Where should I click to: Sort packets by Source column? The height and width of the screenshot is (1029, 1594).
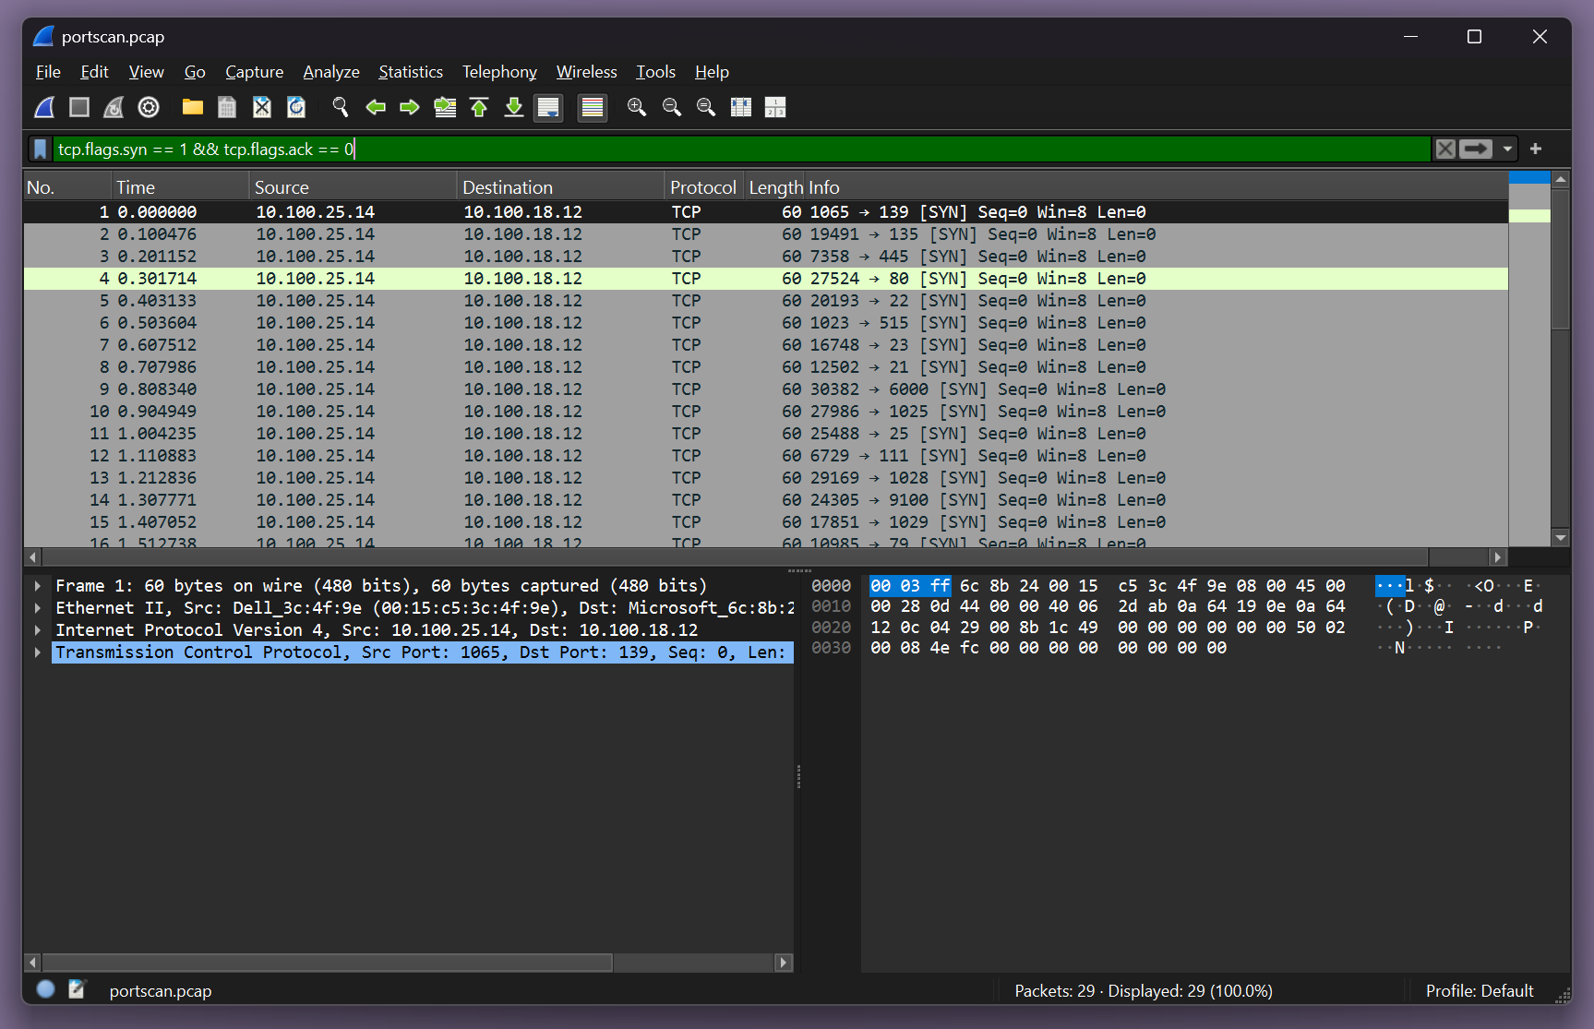[354, 187]
